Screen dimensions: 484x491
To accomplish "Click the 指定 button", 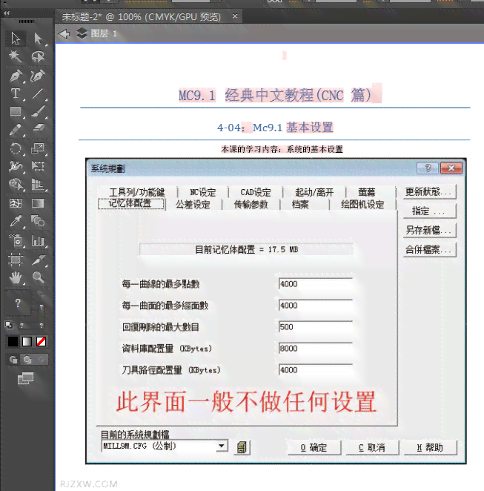I will pyautogui.click(x=429, y=211).
